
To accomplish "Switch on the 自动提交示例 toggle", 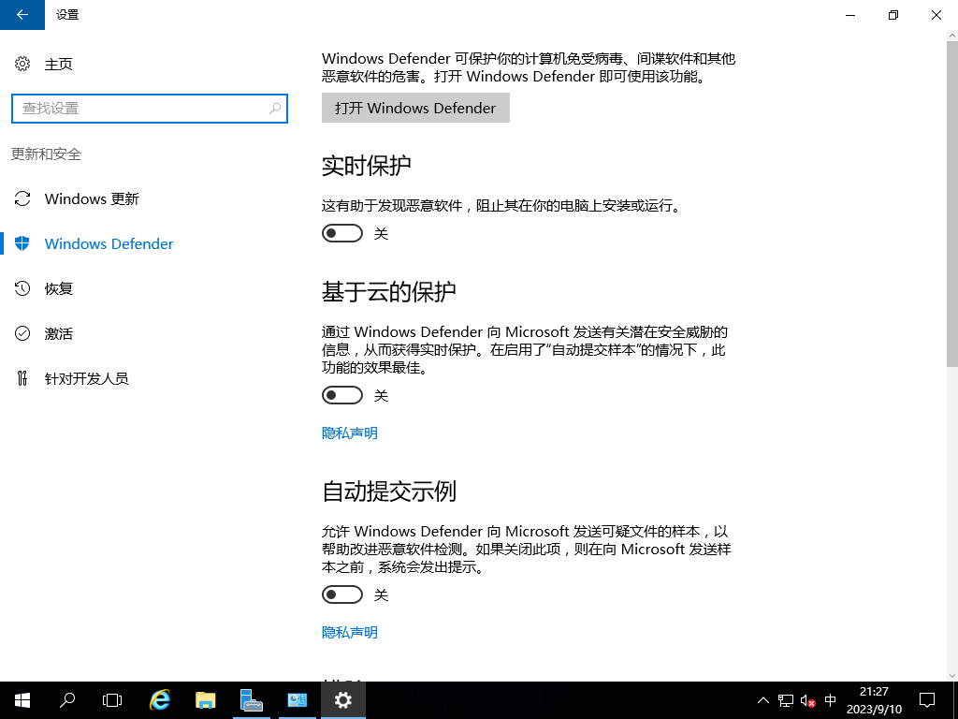I will coord(342,594).
